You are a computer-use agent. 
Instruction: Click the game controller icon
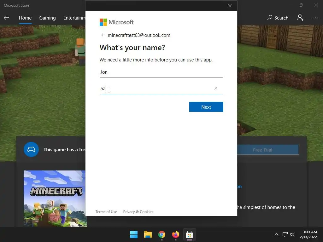(31, 150)
